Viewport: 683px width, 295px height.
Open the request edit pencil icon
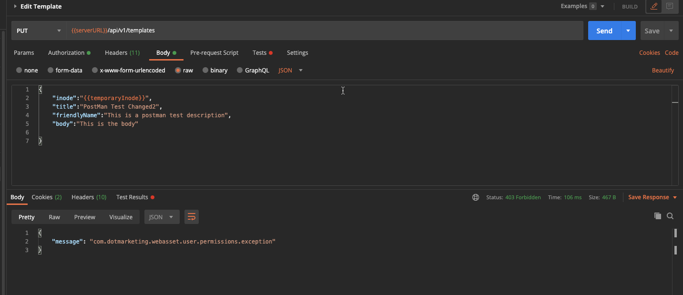653,7
